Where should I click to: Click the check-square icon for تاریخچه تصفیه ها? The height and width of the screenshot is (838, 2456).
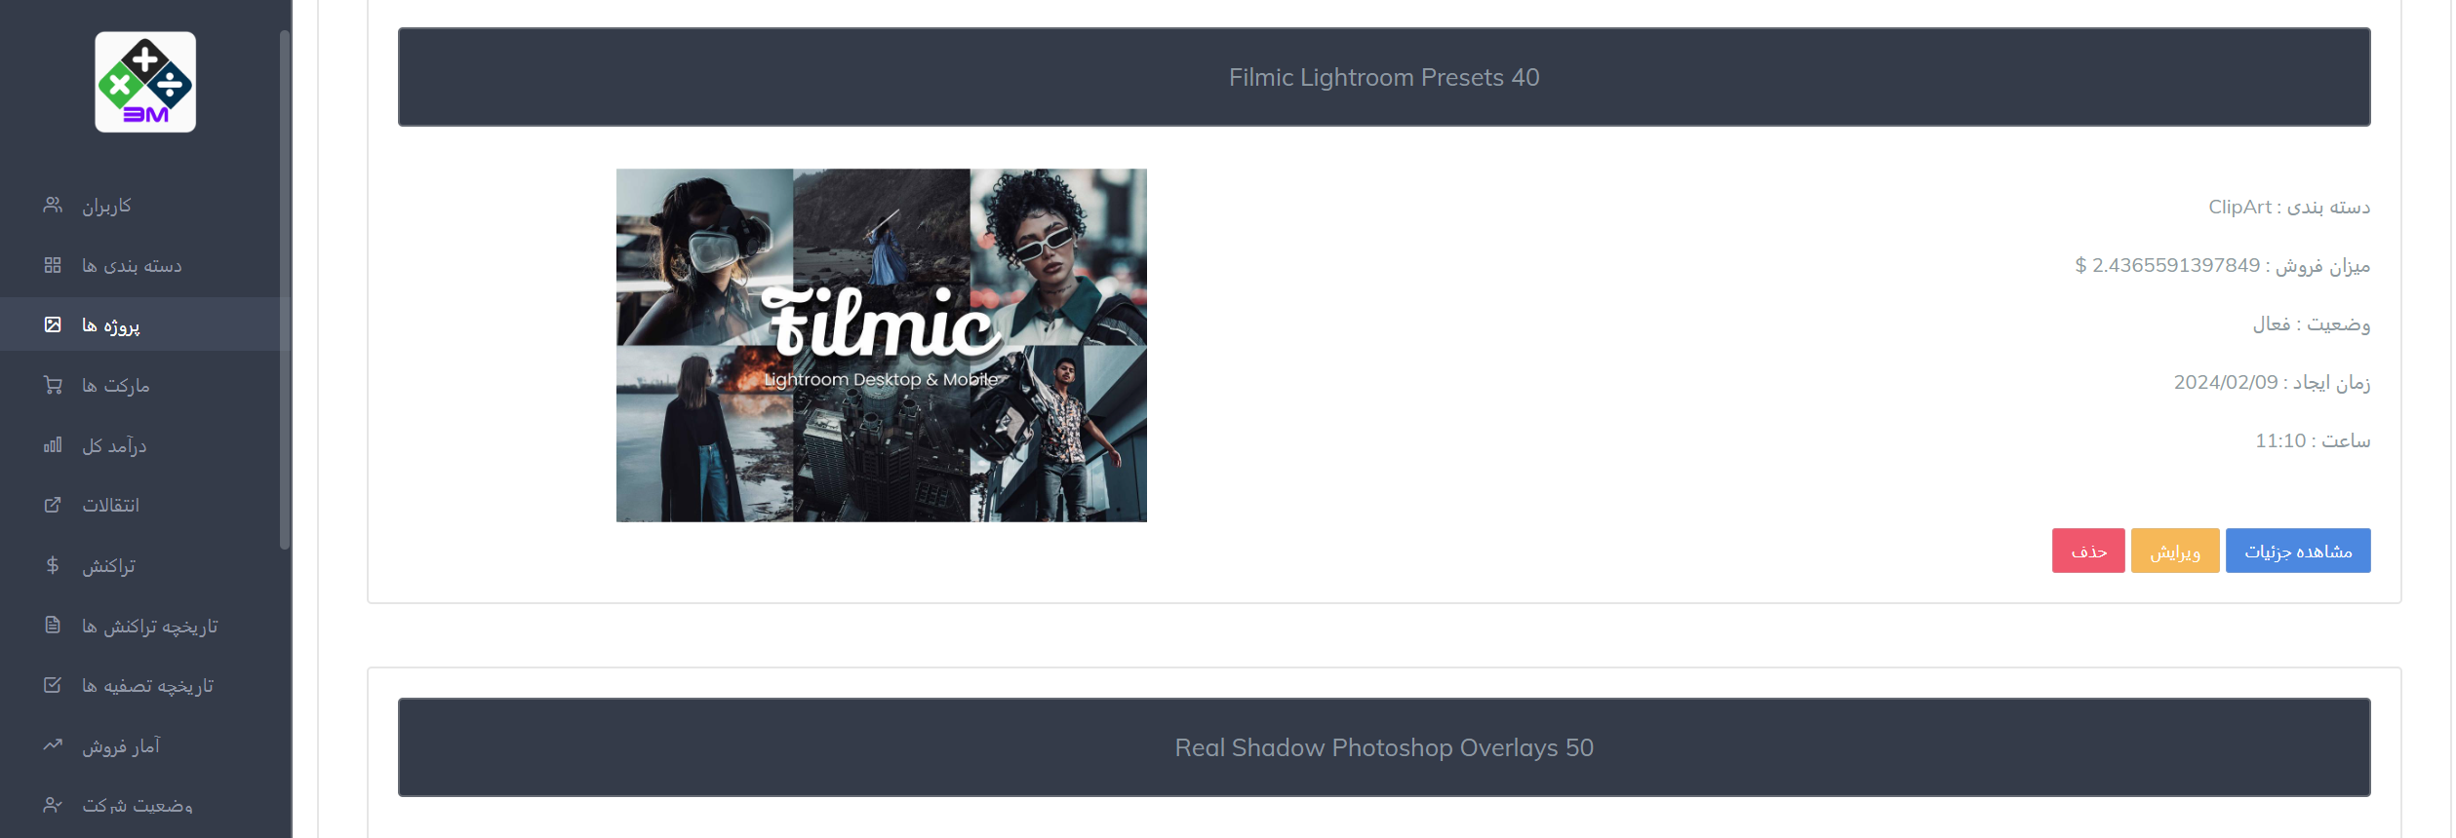pos(53,685)
